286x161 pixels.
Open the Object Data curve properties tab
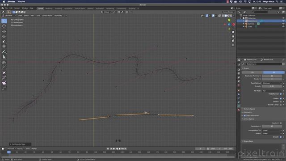point(239,106)
